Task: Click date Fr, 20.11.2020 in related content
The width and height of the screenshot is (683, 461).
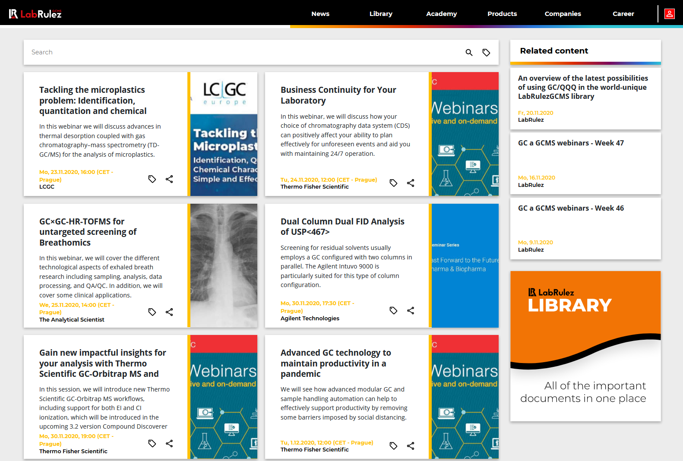Action: point(535,113)
